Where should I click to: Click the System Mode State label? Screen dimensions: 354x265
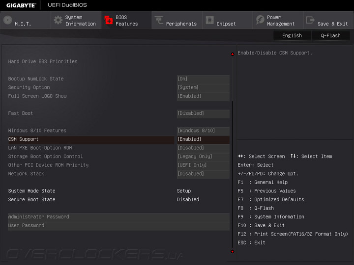(31, 191)
